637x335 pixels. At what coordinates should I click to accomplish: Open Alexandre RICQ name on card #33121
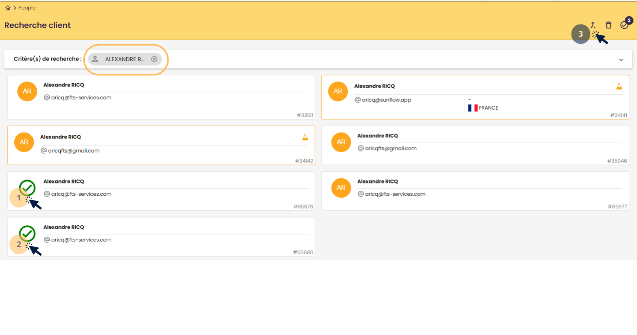click(x=64, y=85)
